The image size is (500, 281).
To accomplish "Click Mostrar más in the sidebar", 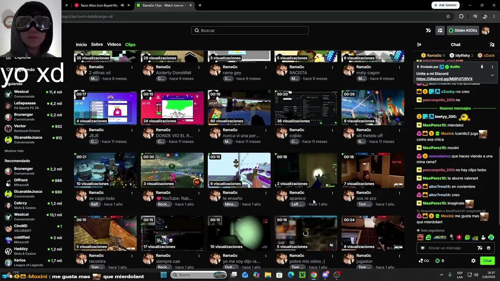I will coord(14,151).
